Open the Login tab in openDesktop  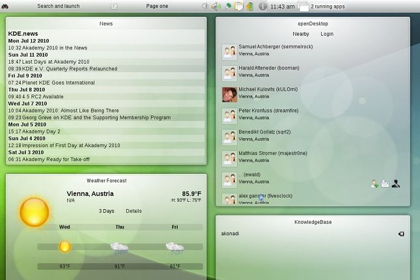(327, 34)
